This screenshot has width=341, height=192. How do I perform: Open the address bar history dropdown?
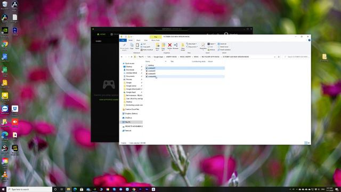tap(275, 57)
